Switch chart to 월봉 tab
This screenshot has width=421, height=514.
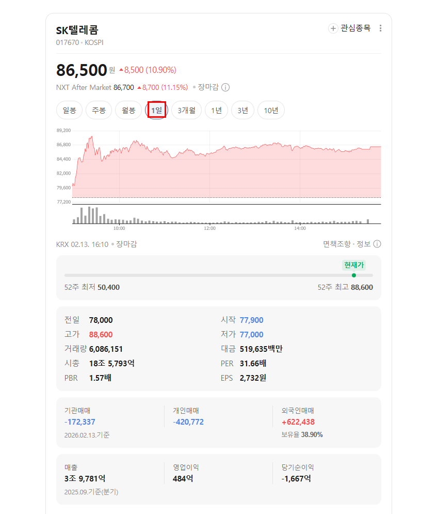pyautogui.click(x=128, y=110)
